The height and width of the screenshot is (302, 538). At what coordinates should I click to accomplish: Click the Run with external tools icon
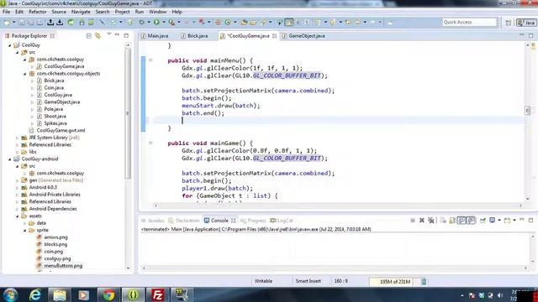tap(171, 23)
